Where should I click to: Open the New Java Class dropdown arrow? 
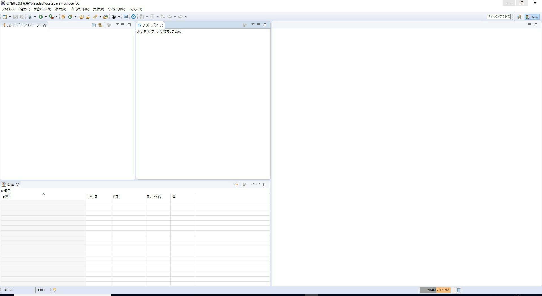(75, 17)
